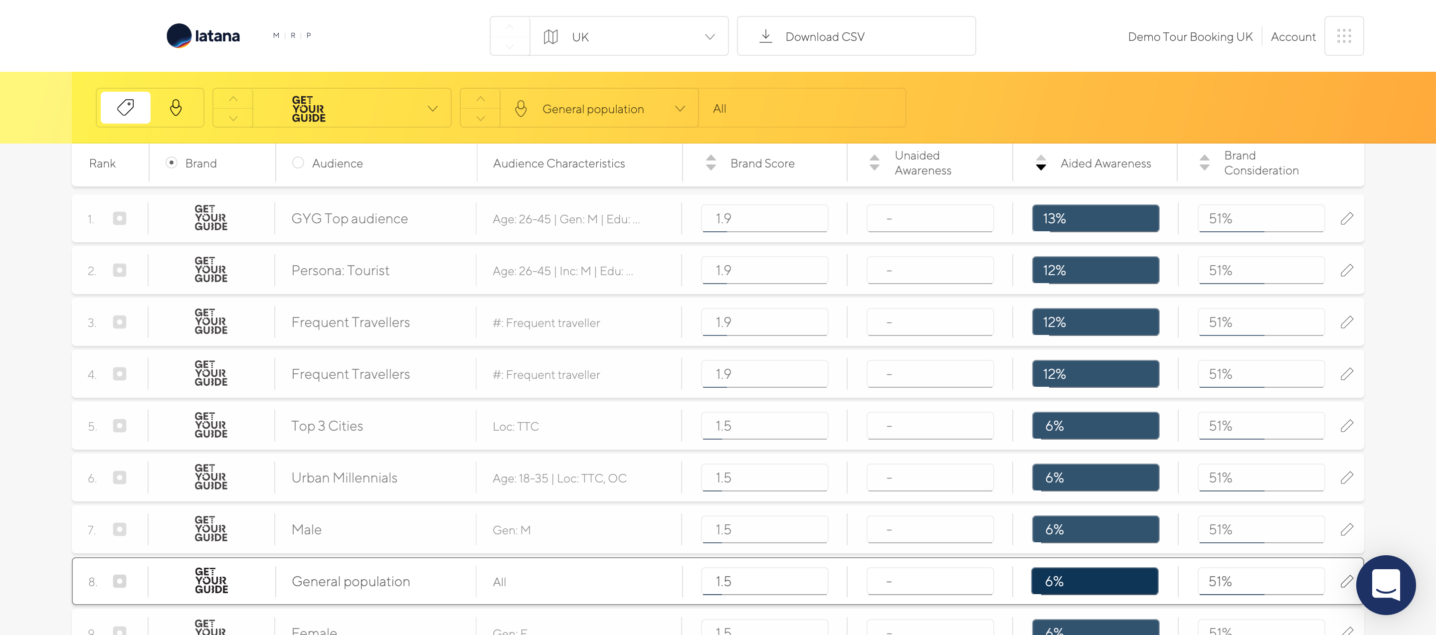Edit the General population row
The image size is (1436, 635).
[1347, 581]
